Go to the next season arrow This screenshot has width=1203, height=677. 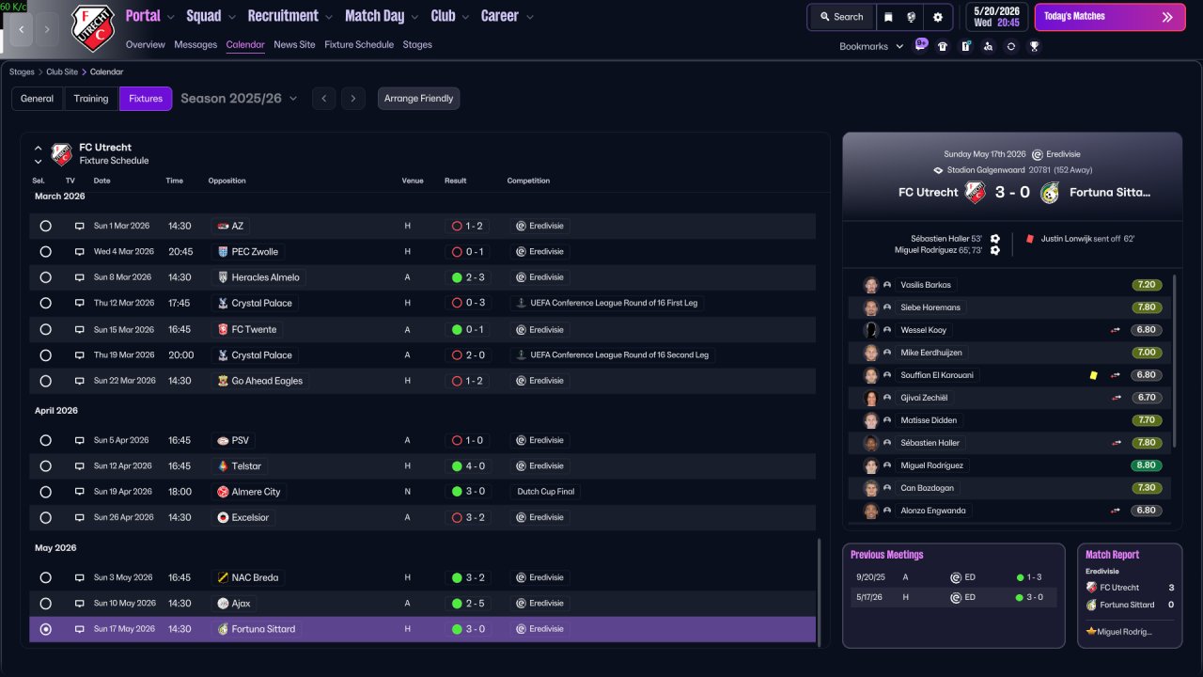(353, 99)
